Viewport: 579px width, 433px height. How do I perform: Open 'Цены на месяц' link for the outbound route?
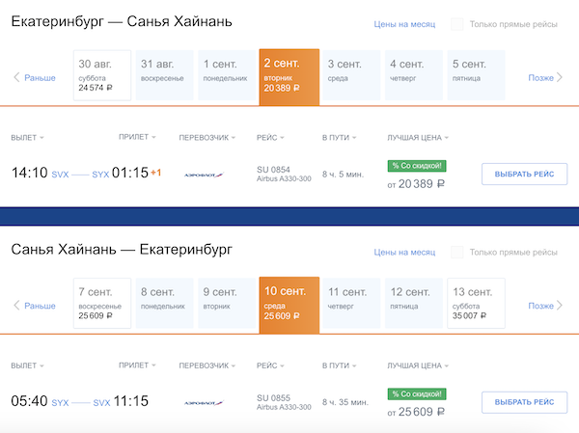coord(404,24)
